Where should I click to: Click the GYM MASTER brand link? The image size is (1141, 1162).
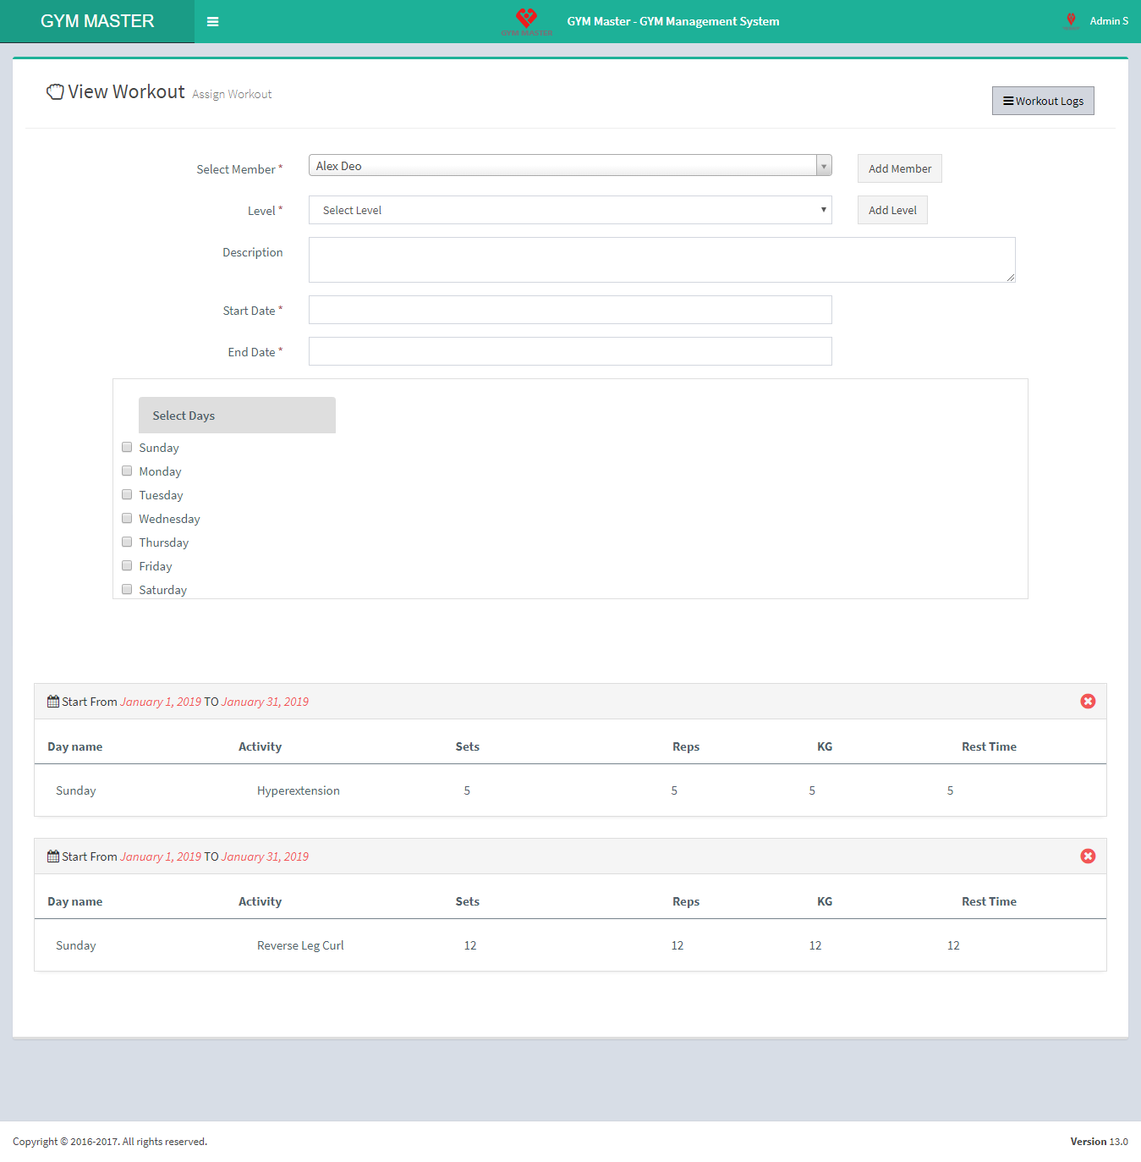[x=97, y=21]
